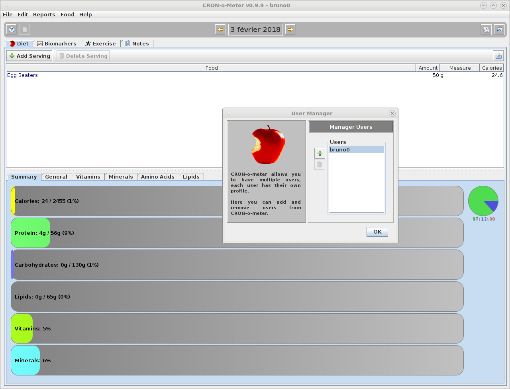Select the Summary tab
Viewport: 510px width, 389px height.
24,177
